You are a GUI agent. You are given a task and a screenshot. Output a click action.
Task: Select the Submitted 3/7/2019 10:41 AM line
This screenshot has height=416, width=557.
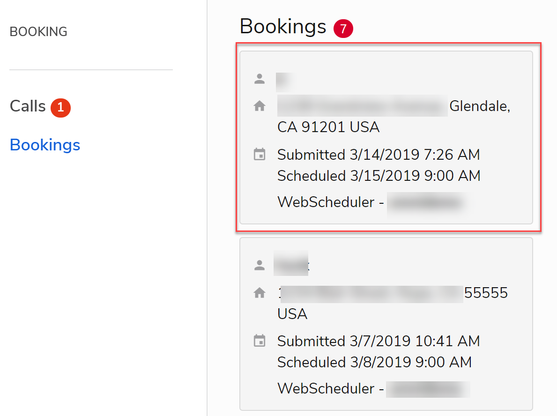point(379,341)
